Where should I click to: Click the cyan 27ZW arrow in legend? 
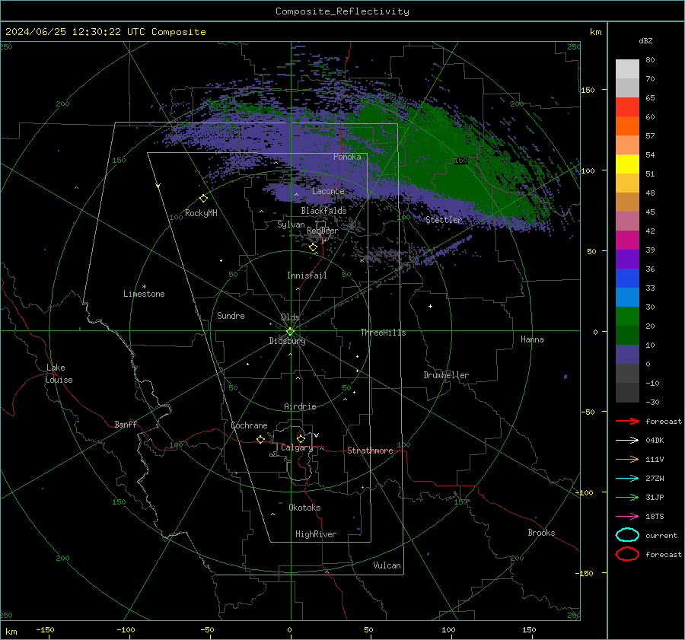click(627, 479)
